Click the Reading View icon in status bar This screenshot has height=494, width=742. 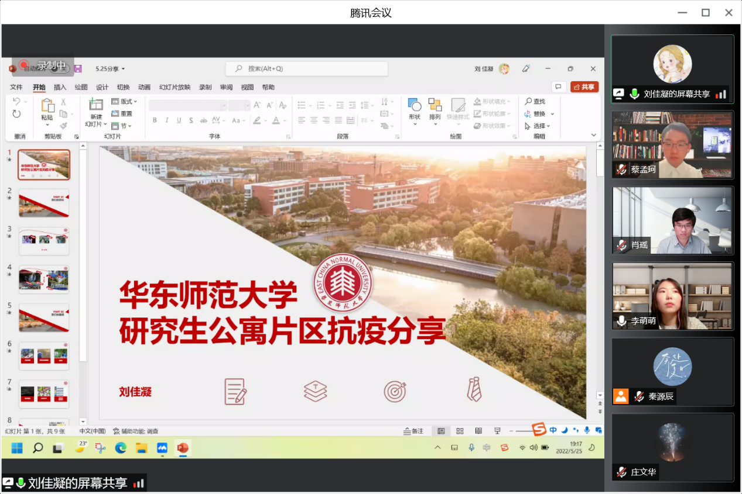pyautogui.click(x=478, y=431)
